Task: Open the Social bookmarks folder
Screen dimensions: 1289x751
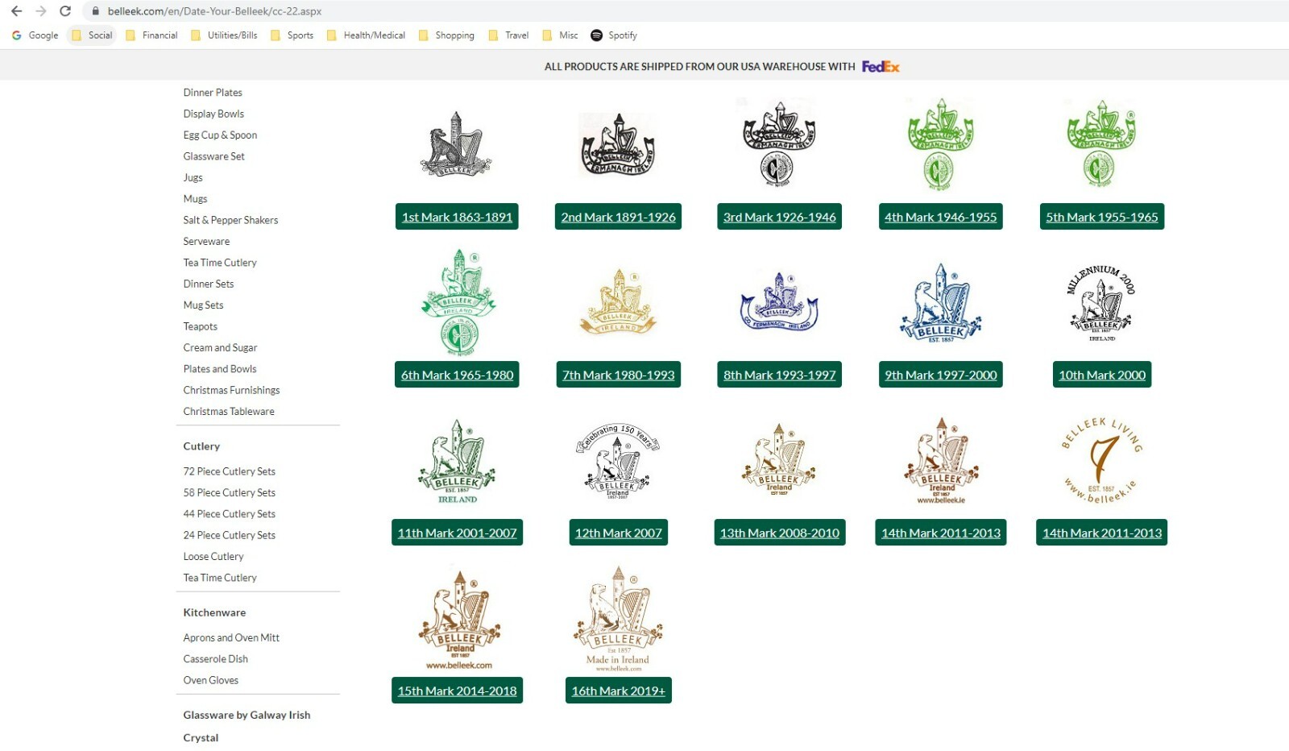Action: pyautogui.click(x=92, y=35)
